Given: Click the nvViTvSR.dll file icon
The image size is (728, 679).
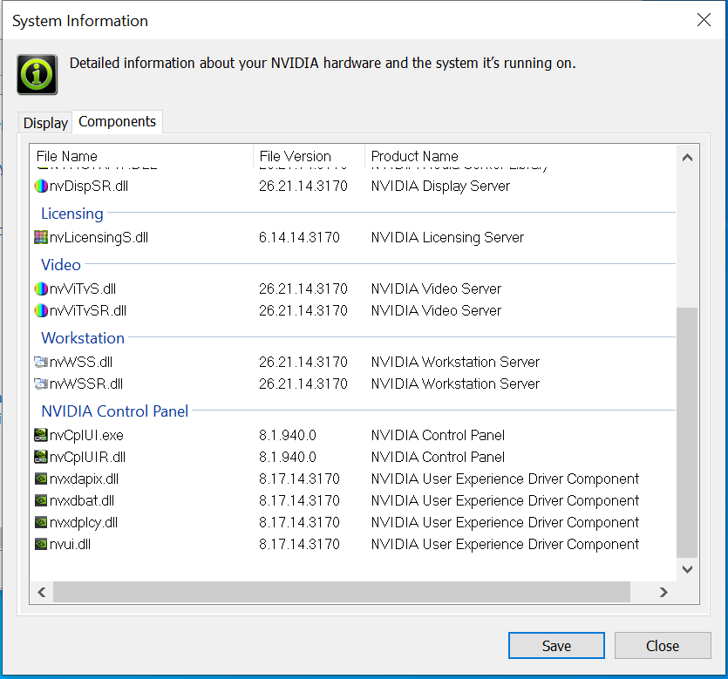Looking at the screenshot, I should pyautogui.click(x=41, y=310).
